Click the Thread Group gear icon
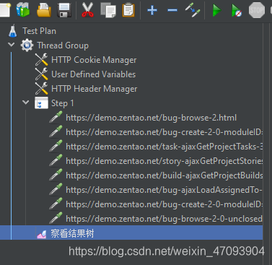Viewport: 272px width, 265px height. click(x=27, y=45)
